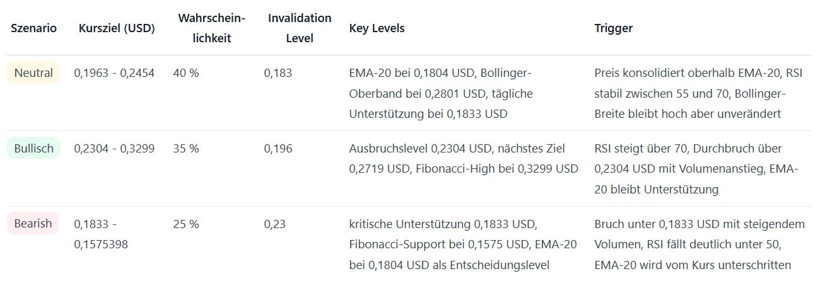Screen dimensions: 820x293
Task: Click the Trigger column header
Action: point(613,28)
